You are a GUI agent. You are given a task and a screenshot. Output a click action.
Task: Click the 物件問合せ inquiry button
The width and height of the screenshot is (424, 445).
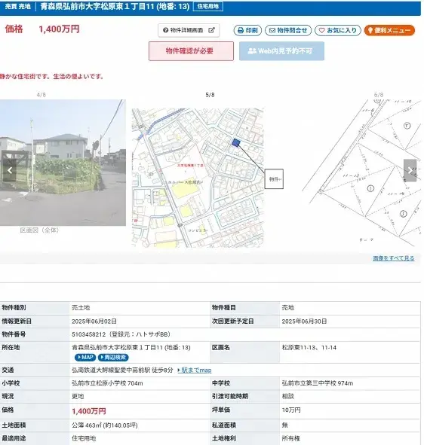tap(288, 30)
